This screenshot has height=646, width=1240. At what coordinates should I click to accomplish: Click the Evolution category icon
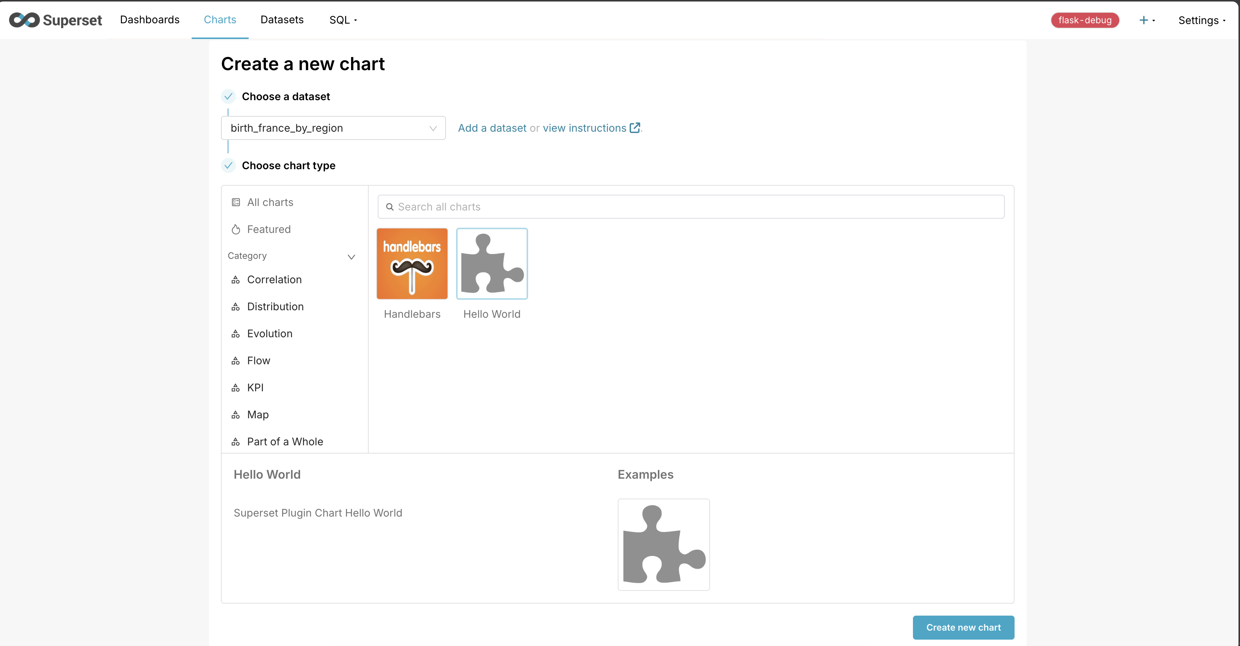(236, 334)
